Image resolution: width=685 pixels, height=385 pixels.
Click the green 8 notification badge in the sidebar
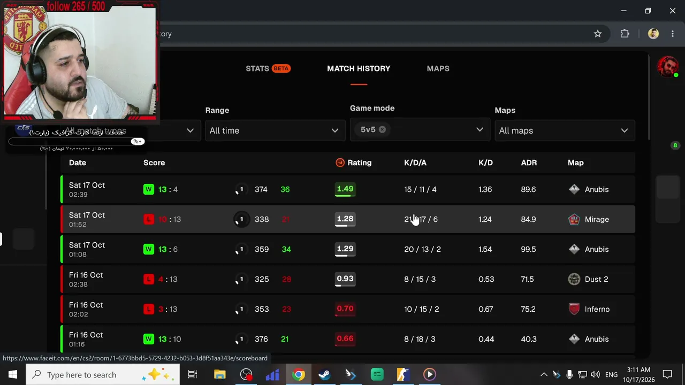[x=675, y=145]
